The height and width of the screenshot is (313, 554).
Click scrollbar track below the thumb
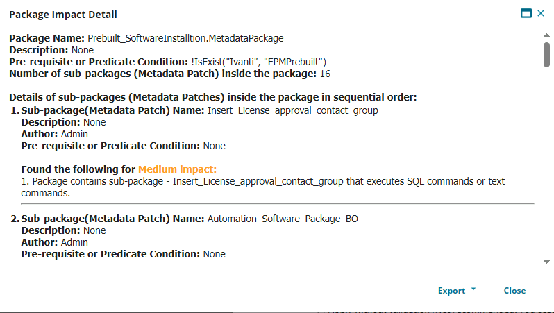[546, 162]
